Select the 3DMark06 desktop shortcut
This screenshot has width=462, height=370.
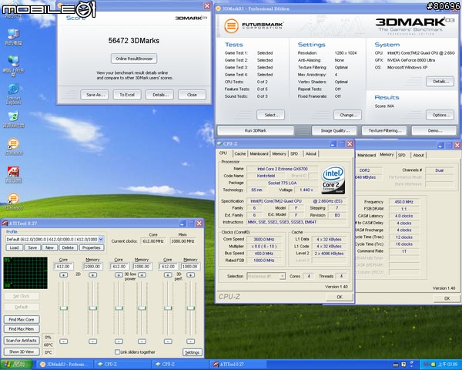click(13, 146)
